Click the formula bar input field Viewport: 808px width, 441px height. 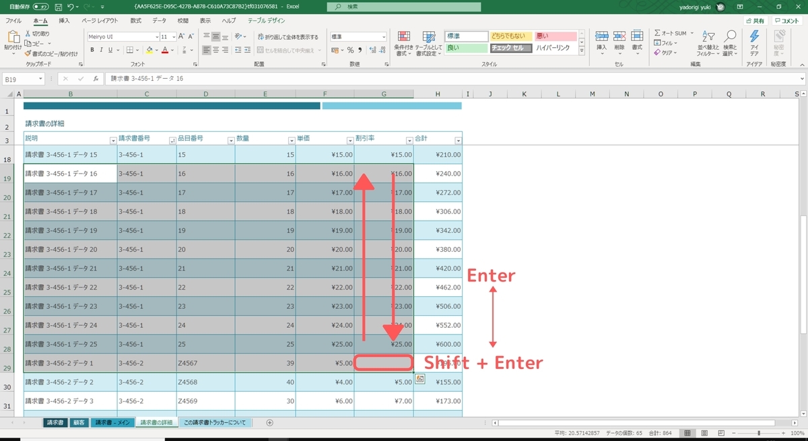pos(454,79)
